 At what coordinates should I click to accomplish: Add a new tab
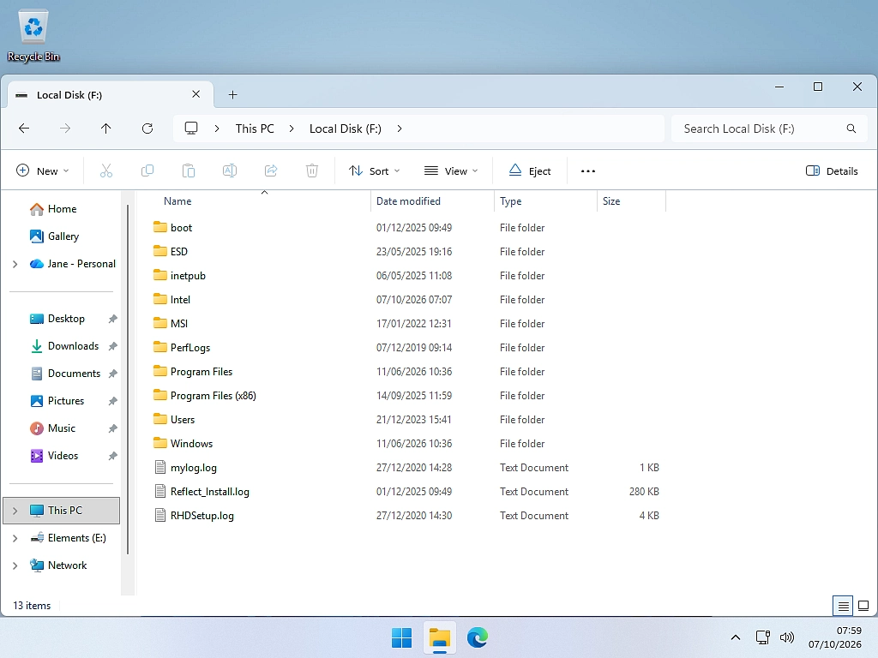point(233,94)
